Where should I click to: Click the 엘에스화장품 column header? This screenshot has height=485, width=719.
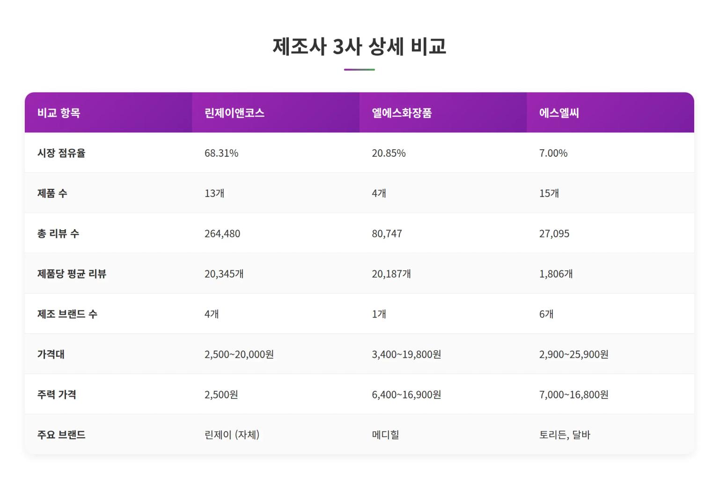coord(403,112)
